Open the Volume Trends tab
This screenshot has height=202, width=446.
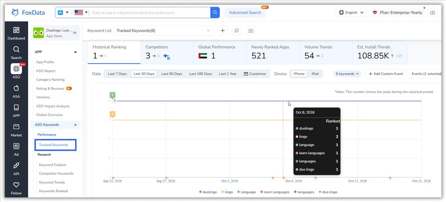click(x=326, y=52)
